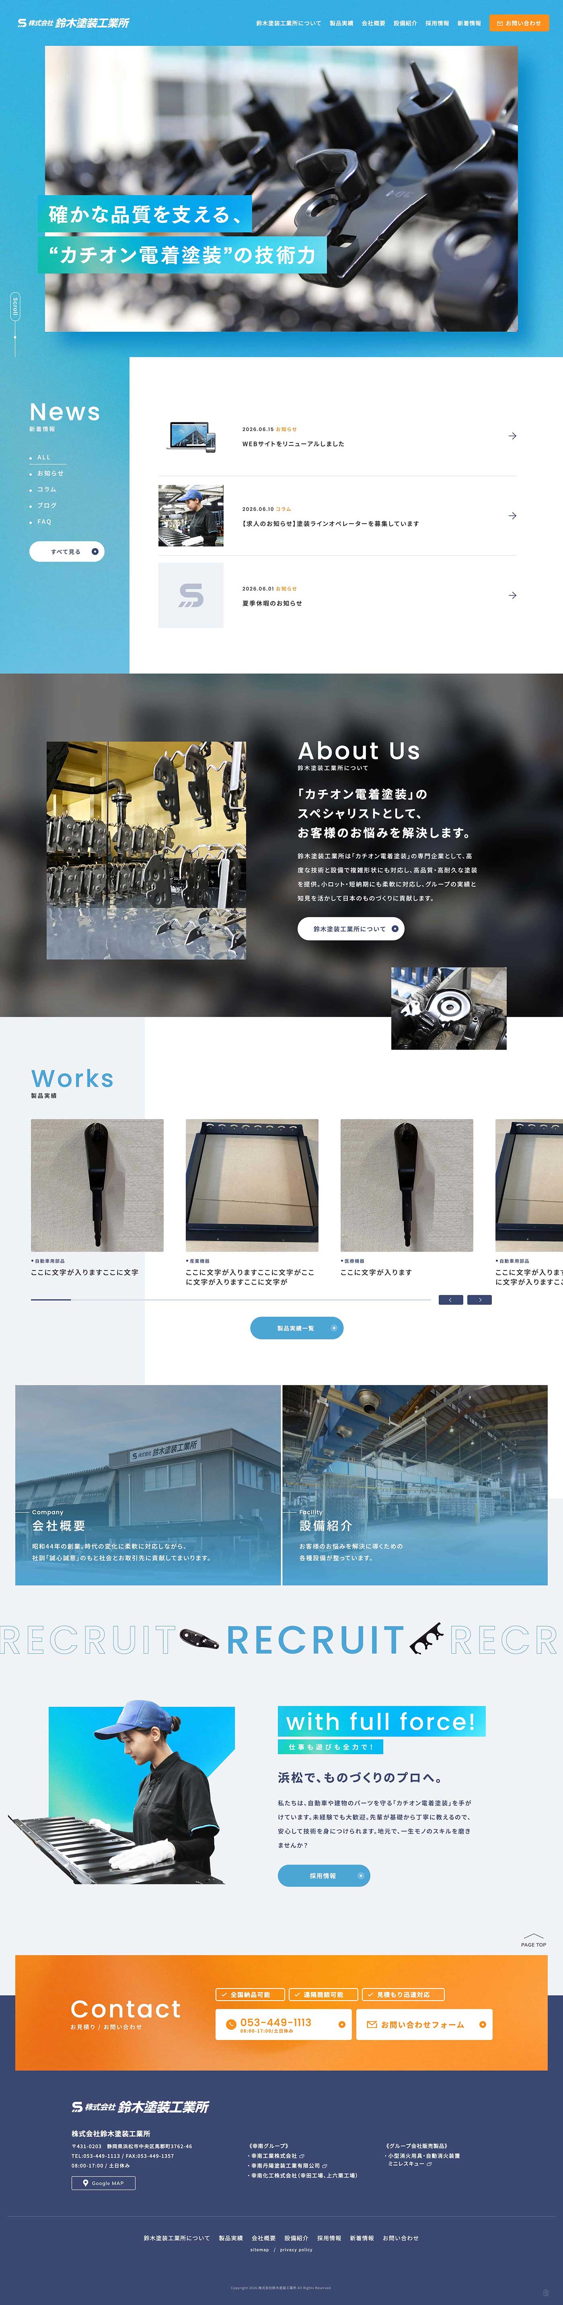Viewport: 563px width, 2305px height.
Task: Select the ALL news category filter
Action: click(43, 457)
